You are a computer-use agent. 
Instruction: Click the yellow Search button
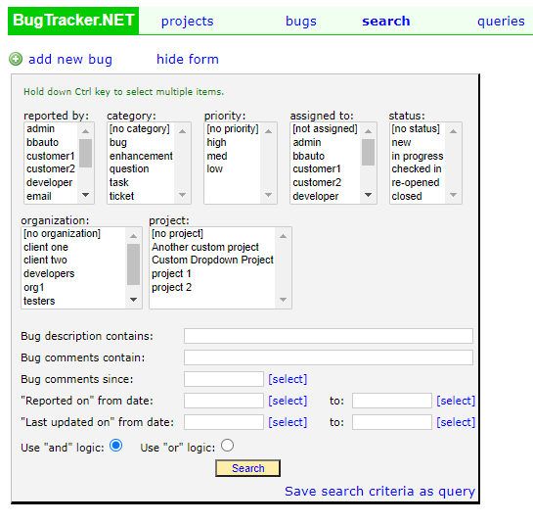click(247, 468)
